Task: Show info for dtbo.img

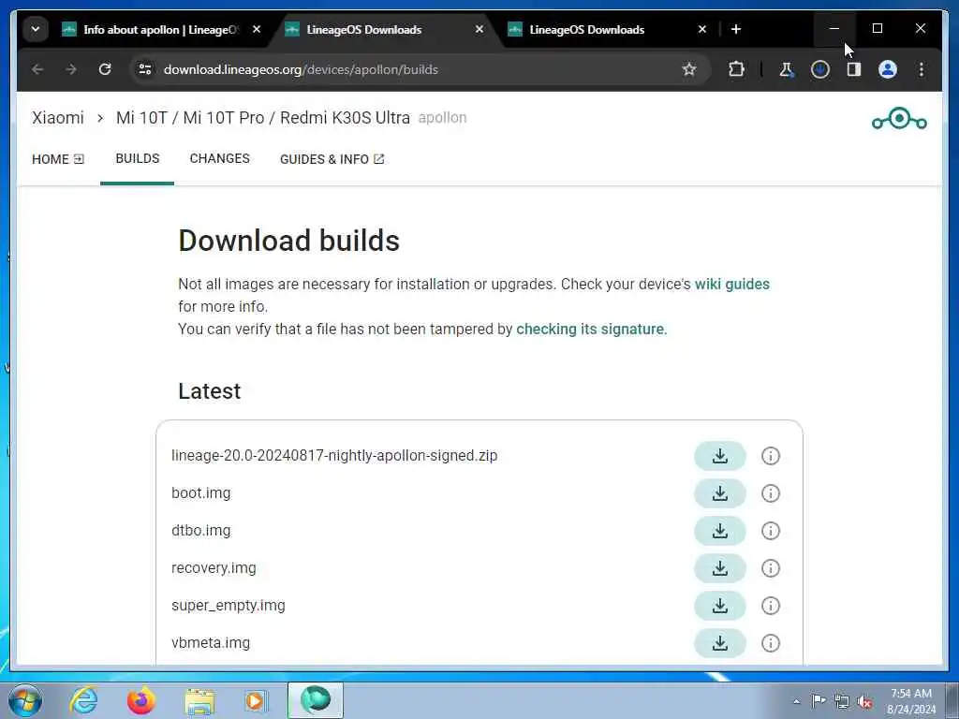Action: [x=771, y=531]
